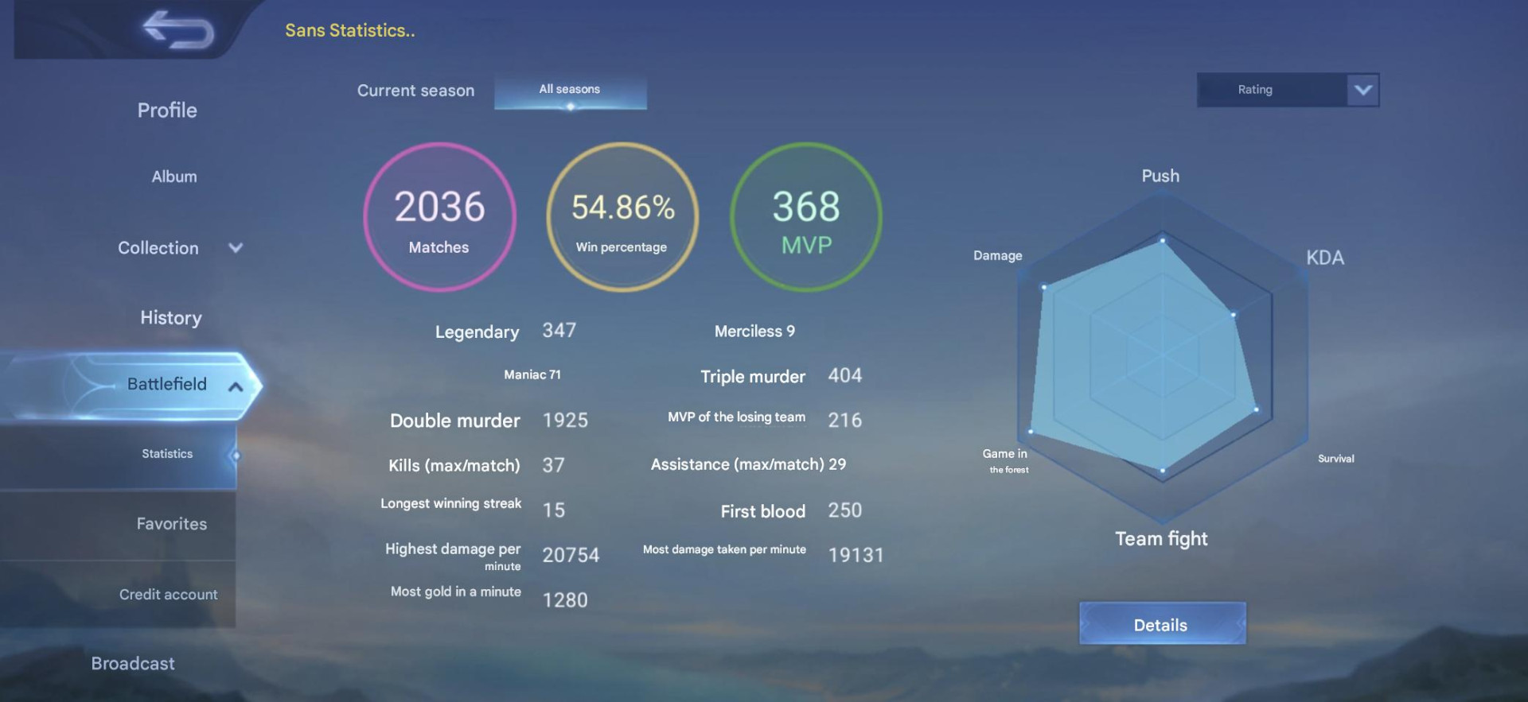Click the MVP of the losing team label
Viewport: 1528px width, 702px height.
(x=736, y=417)
